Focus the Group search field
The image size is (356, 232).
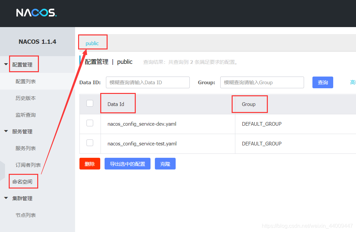(262, 82)
